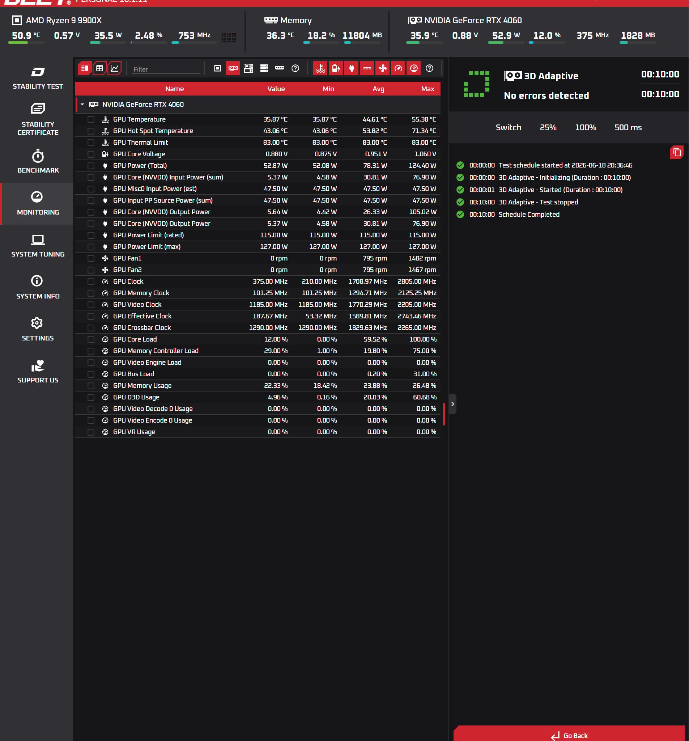The image size is (689, 741).
Task: Check the GPU Core Load checkbox
Action: click(x=91, y=339)
